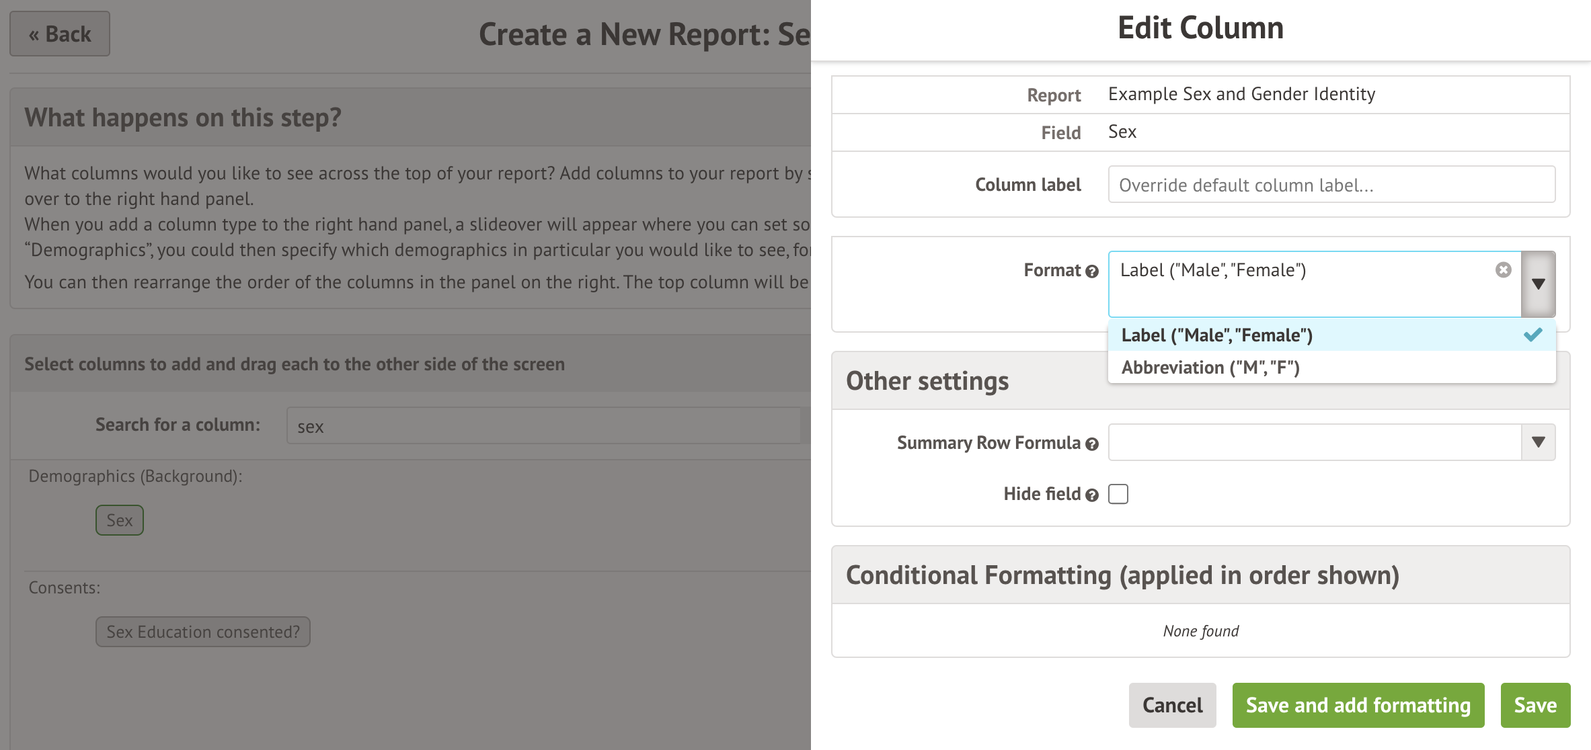The image size is (1591, 750).
Task: Go back using the « Back button
Action: coord(60,34)
